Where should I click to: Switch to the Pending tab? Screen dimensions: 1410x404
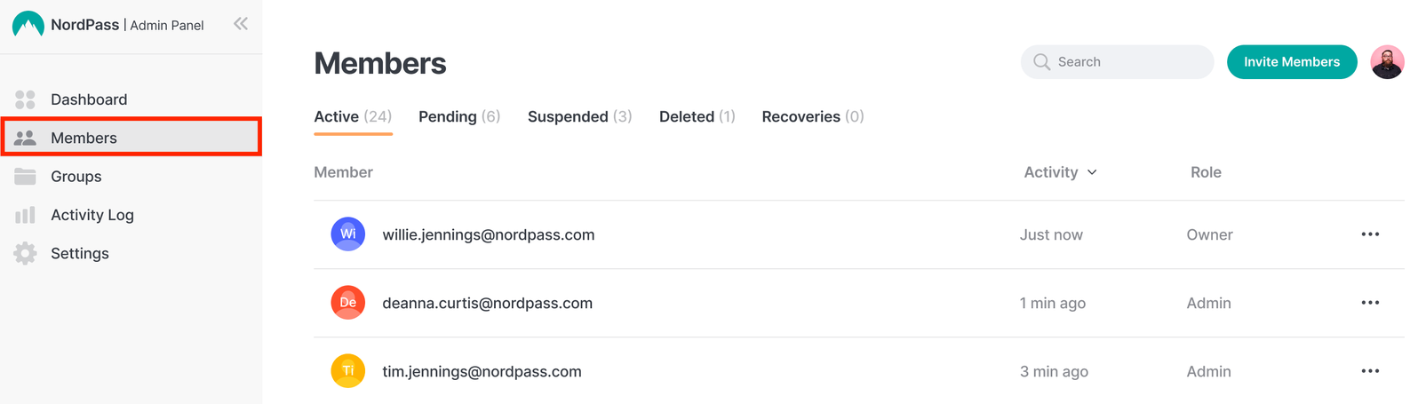(x=459, y=116)
